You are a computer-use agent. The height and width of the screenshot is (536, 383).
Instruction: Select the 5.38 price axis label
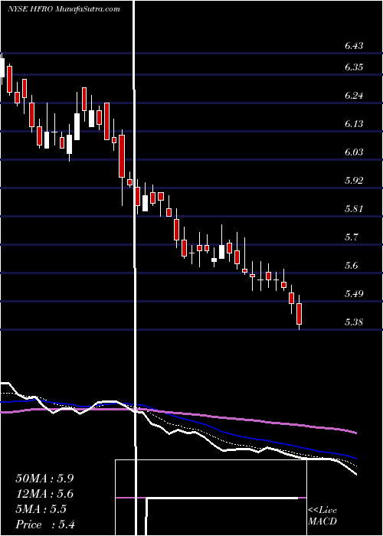pyautogui.click(x=354, y=322)
